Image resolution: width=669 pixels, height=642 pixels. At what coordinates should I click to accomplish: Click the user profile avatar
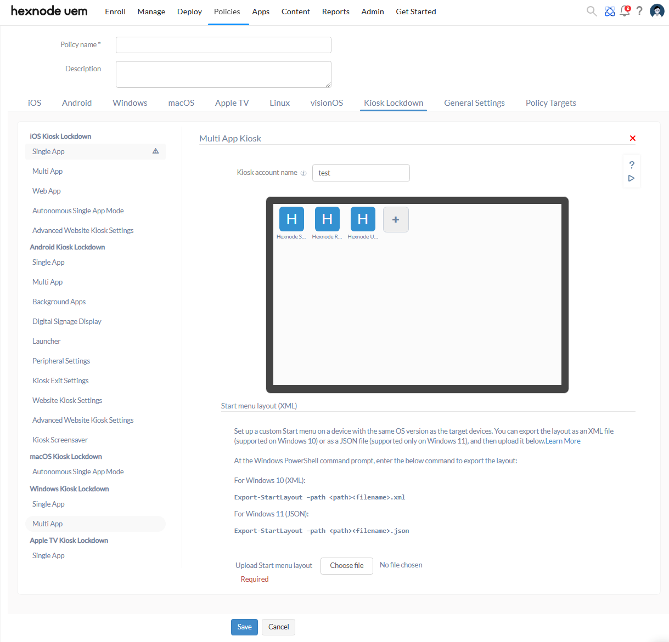point(657,12)
